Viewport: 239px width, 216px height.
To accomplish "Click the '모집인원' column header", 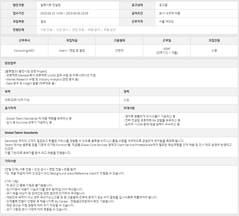I will pos(214,40).
